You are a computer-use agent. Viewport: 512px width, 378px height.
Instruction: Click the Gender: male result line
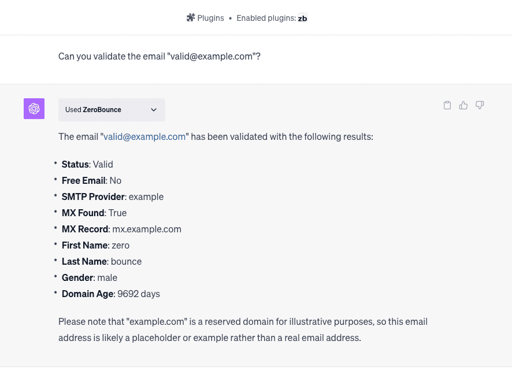tap(90, 277)
